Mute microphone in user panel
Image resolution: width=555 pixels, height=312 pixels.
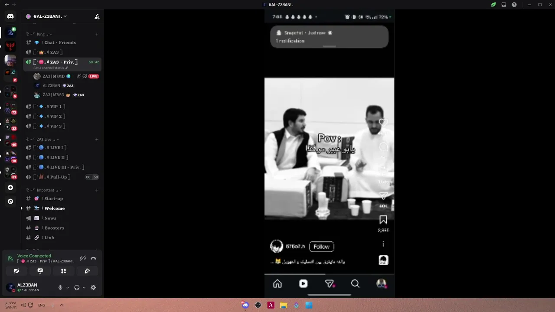tap(60, 287)
